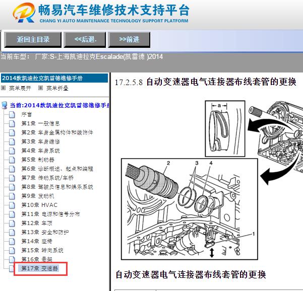Screen dimensions: 303x291
Task: Open 第11章 电源和信号分布
Action: click(50, 214)
